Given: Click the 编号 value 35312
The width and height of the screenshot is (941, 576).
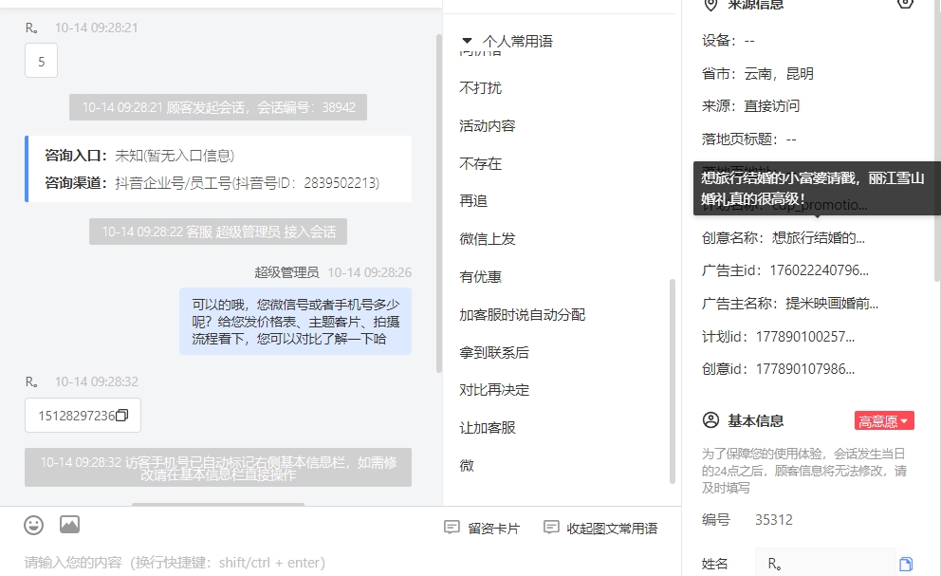Looking at the screenshot, I should point(773,520).
